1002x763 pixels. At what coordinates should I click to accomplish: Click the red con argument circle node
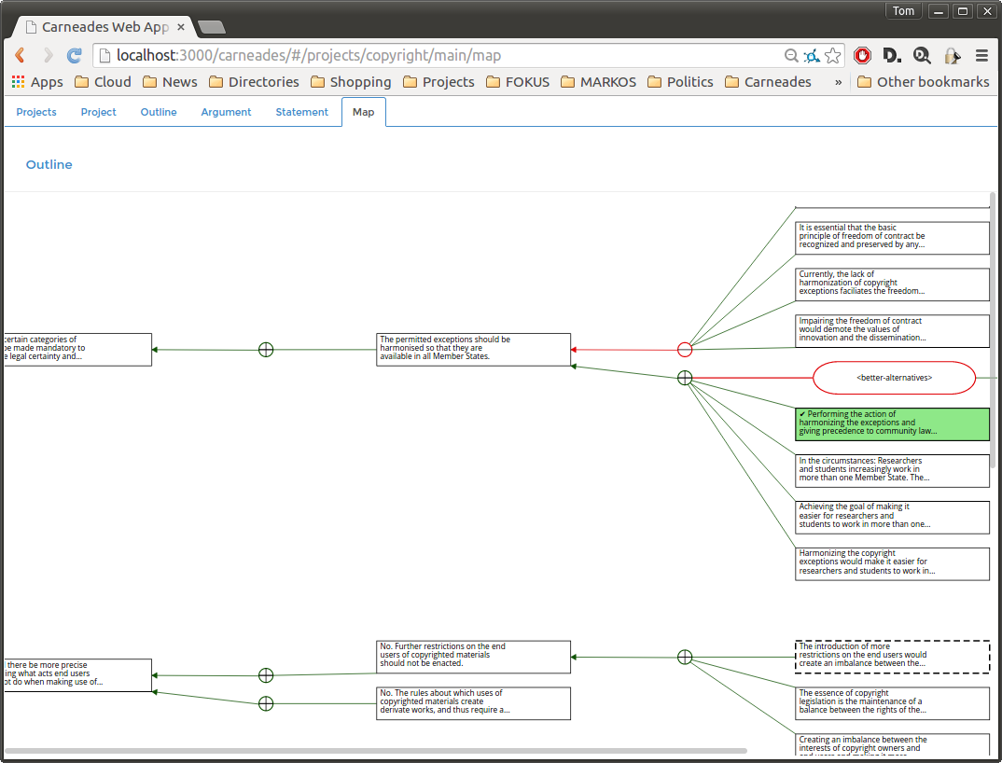685,350
